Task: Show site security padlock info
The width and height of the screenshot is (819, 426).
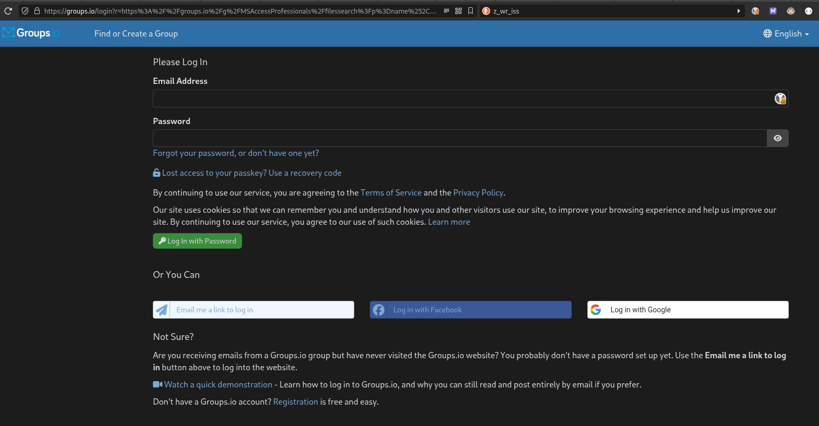Action: pyautogui.click(x=37, y=11)
